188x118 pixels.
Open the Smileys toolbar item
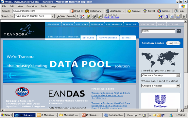pos(134,11)
